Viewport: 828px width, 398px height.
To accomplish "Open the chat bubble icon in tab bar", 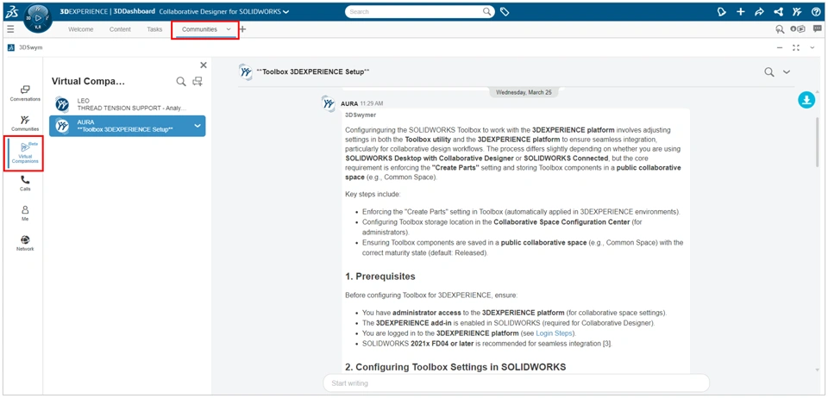I will click(x=817, y=29).
